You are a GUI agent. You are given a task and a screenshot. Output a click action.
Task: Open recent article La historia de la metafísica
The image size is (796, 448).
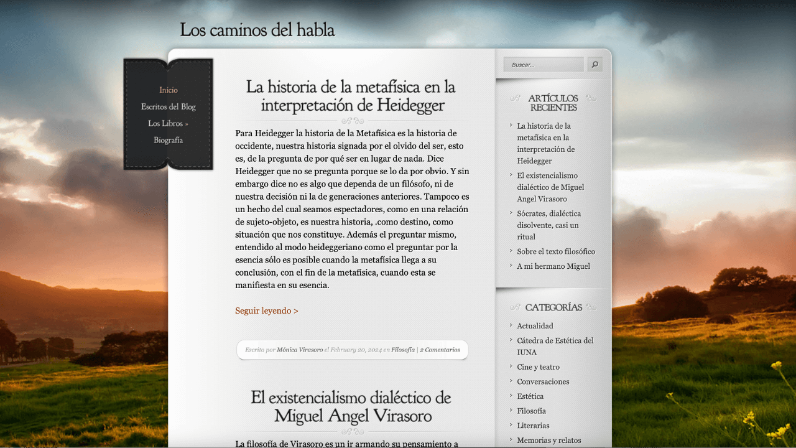pyautogui.click(x=546, y=143)
